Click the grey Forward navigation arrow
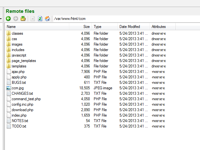The image size is (200, 150). 15,19
